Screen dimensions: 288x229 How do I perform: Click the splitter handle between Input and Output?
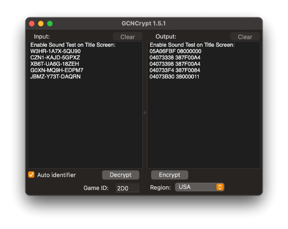click(145, 112)
